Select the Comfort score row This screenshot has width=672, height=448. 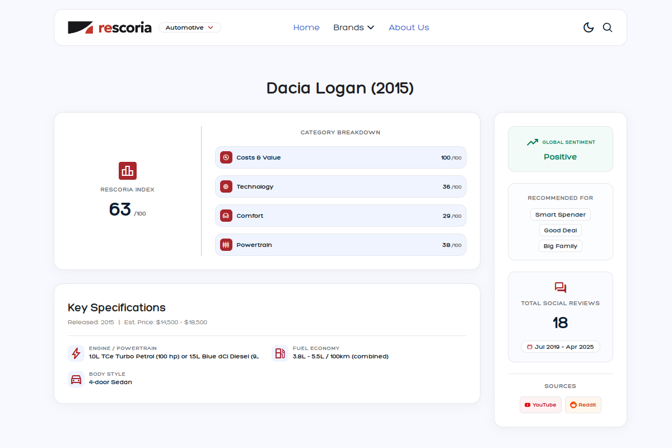pos(340,216)
